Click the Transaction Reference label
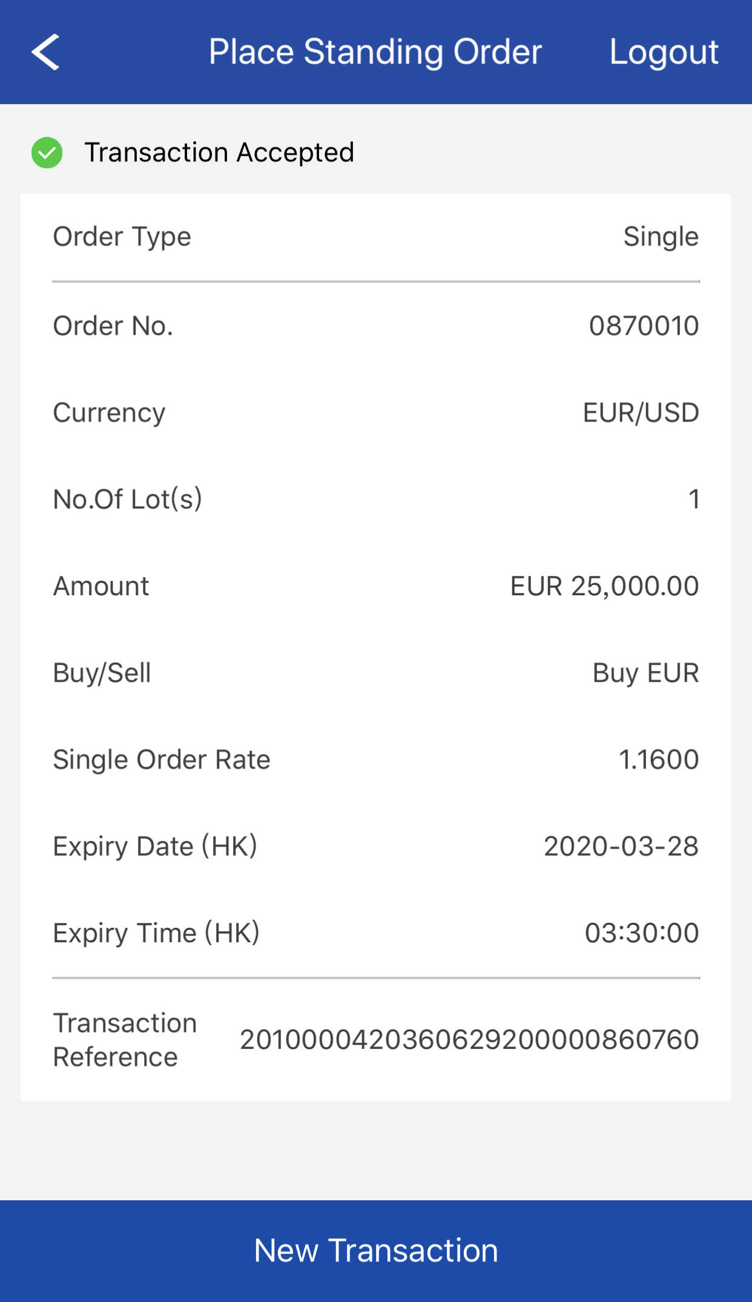This screenshot has width=752, height=1302. (x=125, y=1040)
